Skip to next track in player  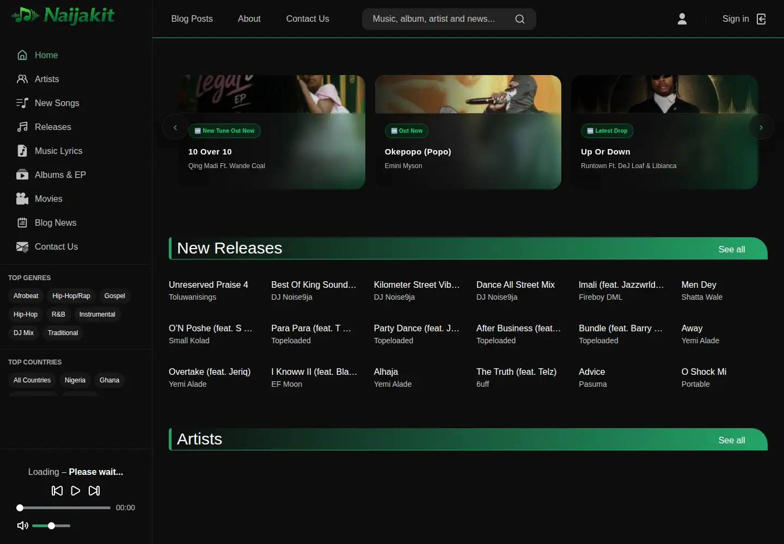pyautogui.click(x=94, y=491)
